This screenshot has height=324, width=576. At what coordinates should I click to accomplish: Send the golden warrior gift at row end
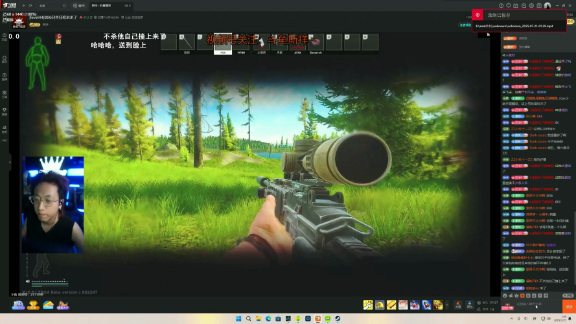pyautogui.click(x=438, y=305)
